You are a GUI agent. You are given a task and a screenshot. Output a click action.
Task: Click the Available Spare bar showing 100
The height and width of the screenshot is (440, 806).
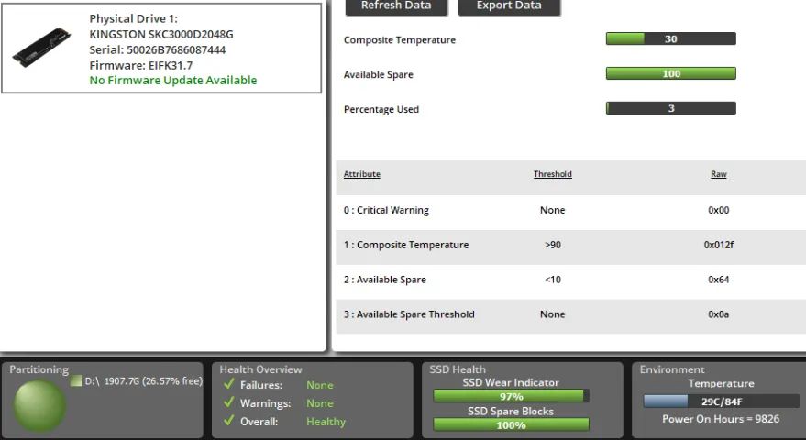tap(671, 73)
